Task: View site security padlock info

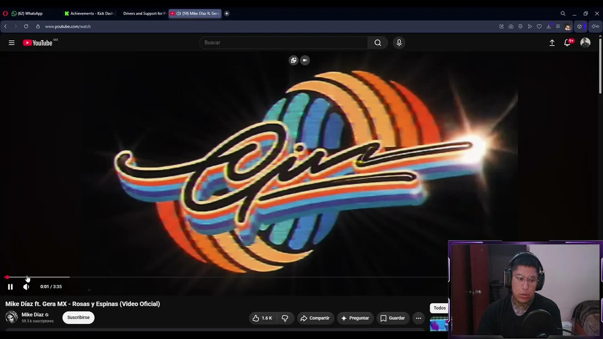Action: pyautogui.click(x=38, y=26)
